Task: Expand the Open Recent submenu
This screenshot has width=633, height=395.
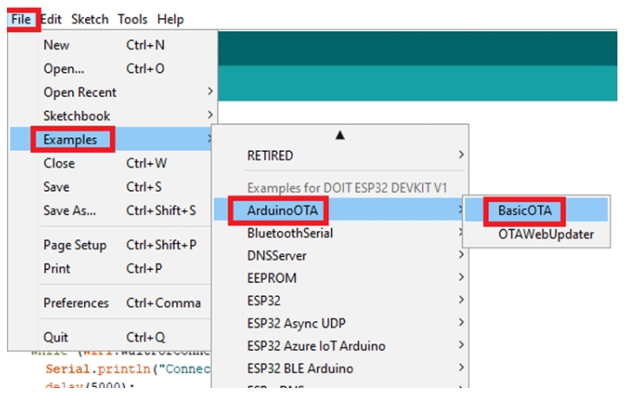Action: pyautogui.click(x=80, y=92)
